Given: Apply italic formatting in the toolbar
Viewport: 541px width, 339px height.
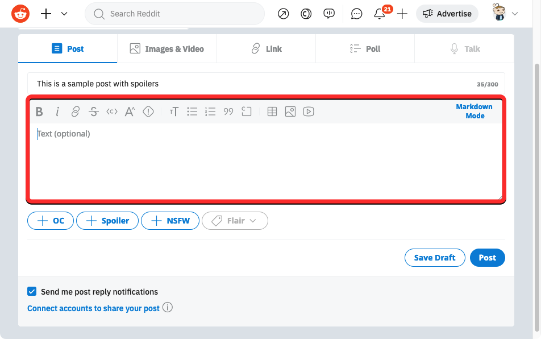Looking at the screenshot, I should 57,112.
